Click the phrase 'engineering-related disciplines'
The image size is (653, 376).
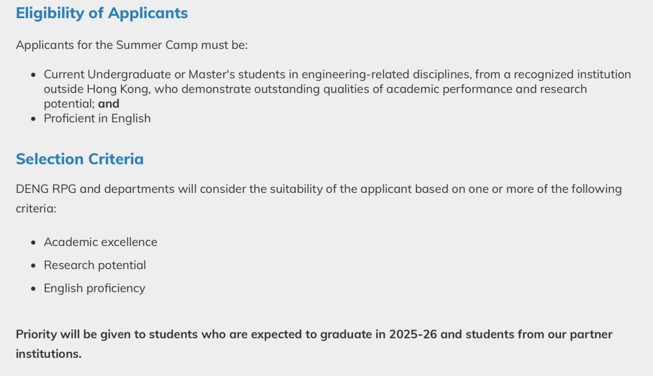[386, 74]
